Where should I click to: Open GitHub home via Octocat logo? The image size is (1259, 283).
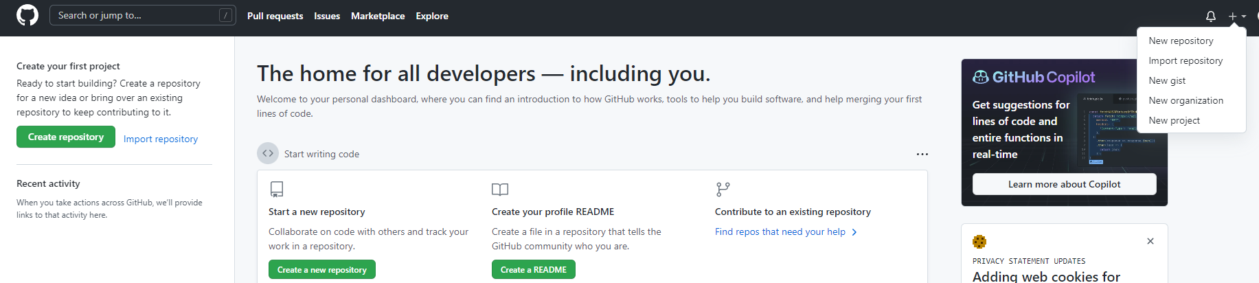27,15
